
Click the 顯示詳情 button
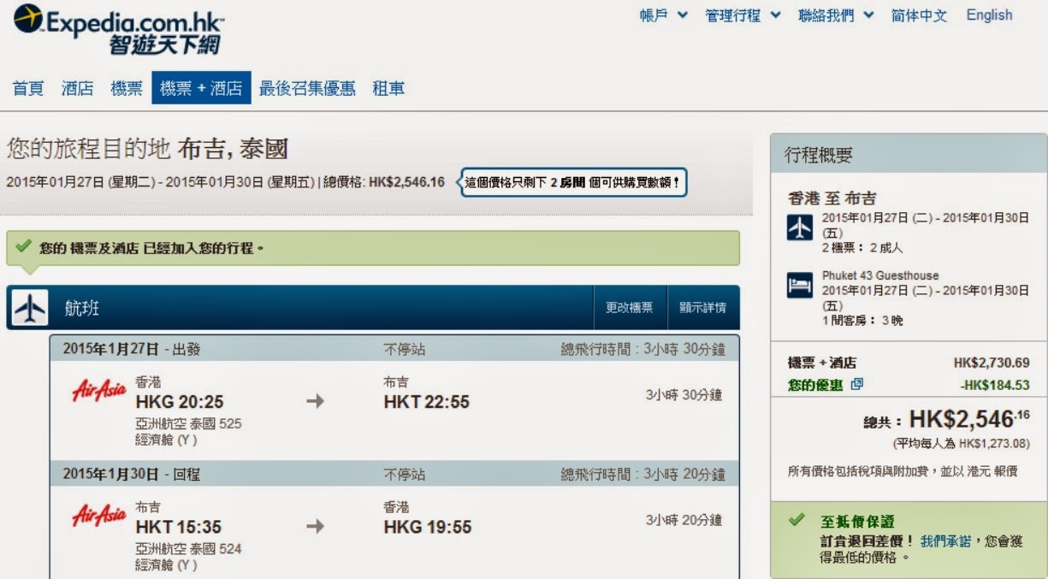point(703,308)
